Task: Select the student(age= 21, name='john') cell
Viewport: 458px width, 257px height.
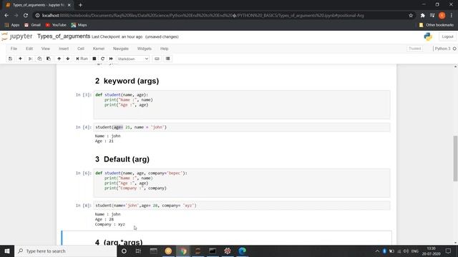Action: pyautogui.click(x=242, y=127)
